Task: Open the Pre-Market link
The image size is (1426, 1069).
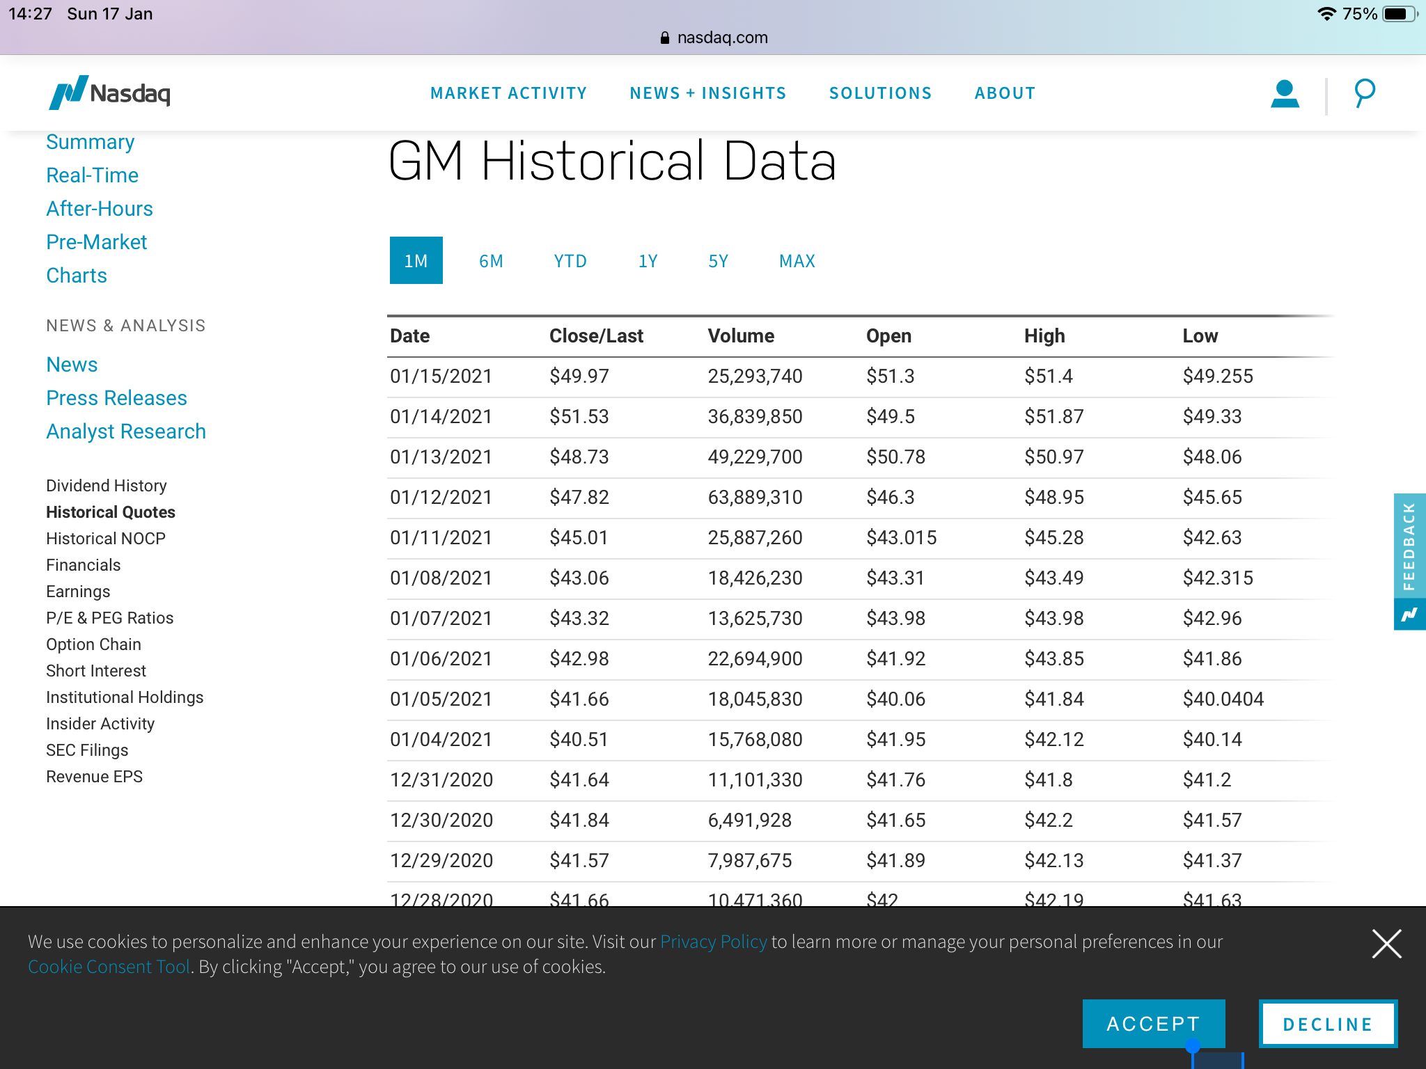Action: 97,242
